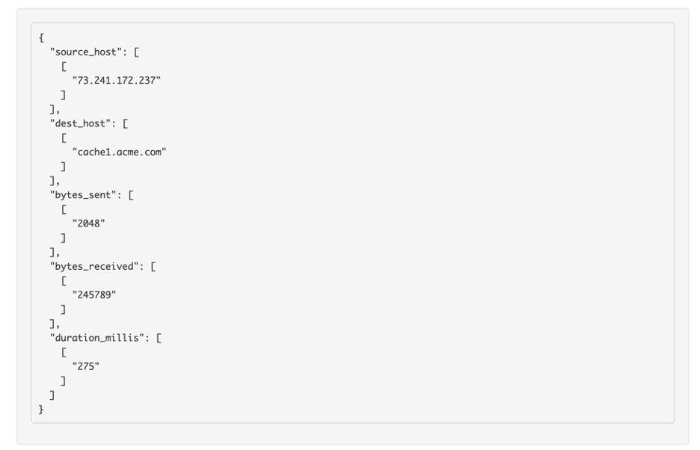Click the opening bracket after "bytes_received":
Screen dimensions: 700x450
(153, 267)
